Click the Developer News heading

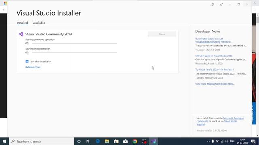(208, 31)
